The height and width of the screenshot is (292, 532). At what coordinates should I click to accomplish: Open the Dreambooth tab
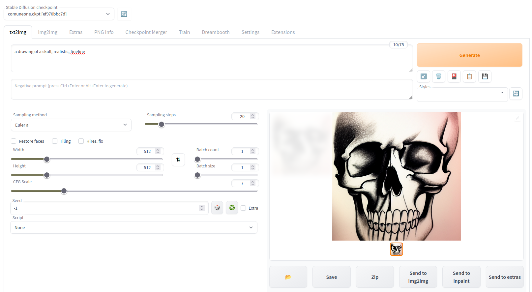click(216, 32)
